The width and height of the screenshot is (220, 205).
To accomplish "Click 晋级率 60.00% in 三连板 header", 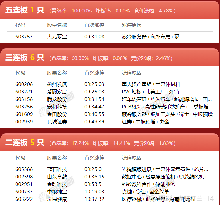I will click(x=70, y=58).
